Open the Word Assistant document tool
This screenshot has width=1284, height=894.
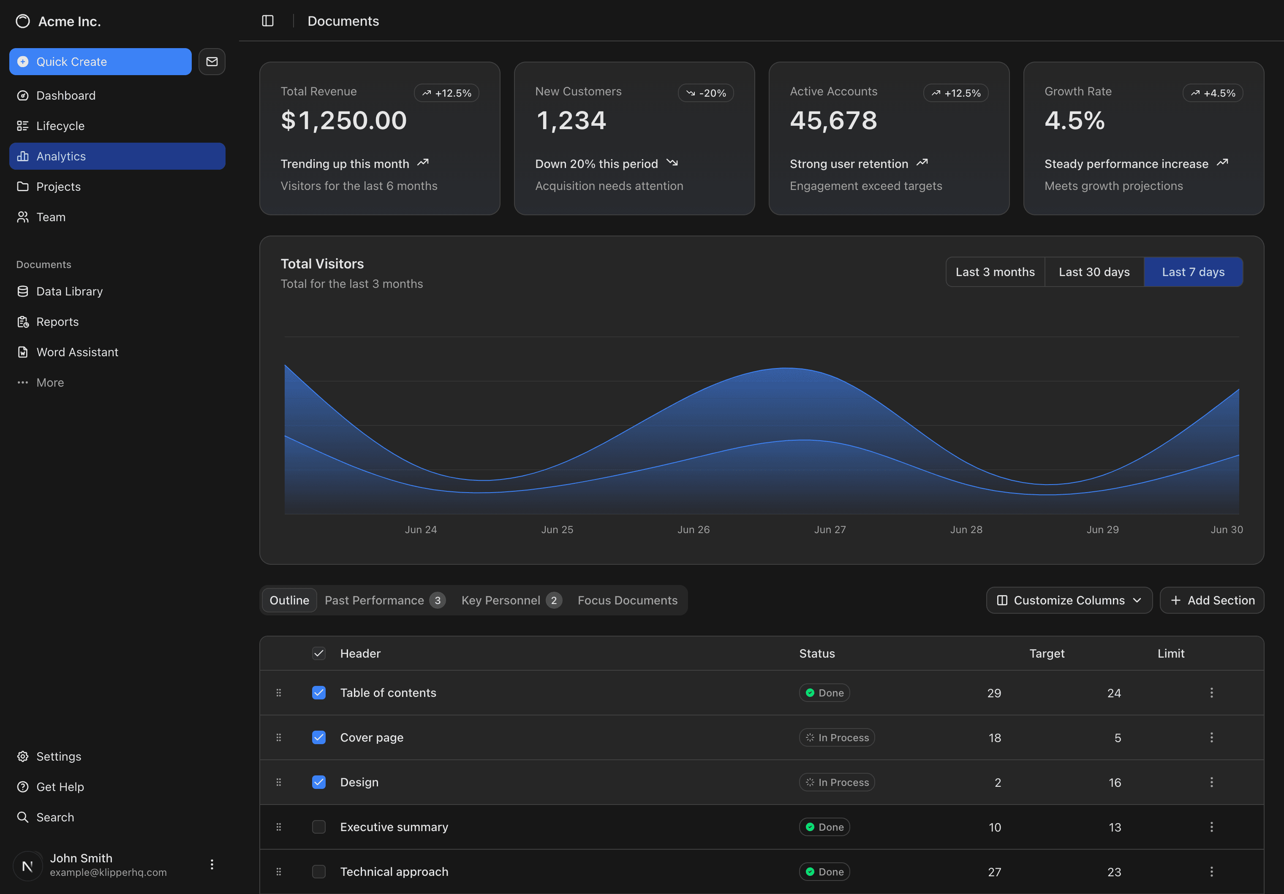77,352
